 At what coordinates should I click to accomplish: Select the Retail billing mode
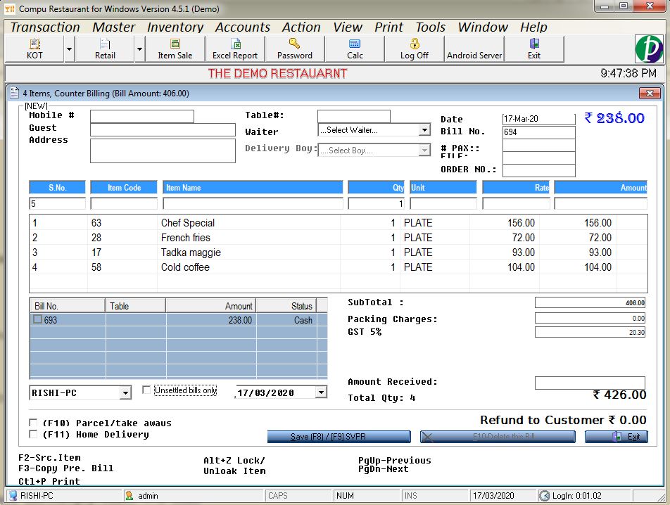coord(105,49)
